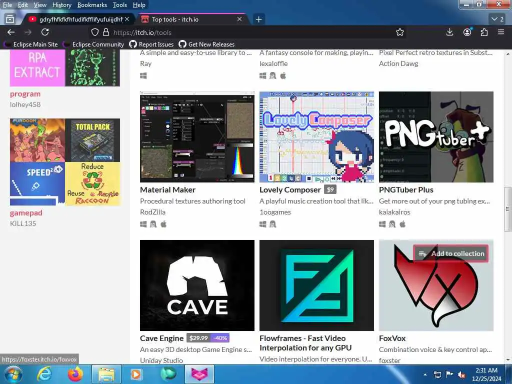The image size is (512, 384).
Task: Expand the list all tabs dropdown
Action: pos(497,19)
